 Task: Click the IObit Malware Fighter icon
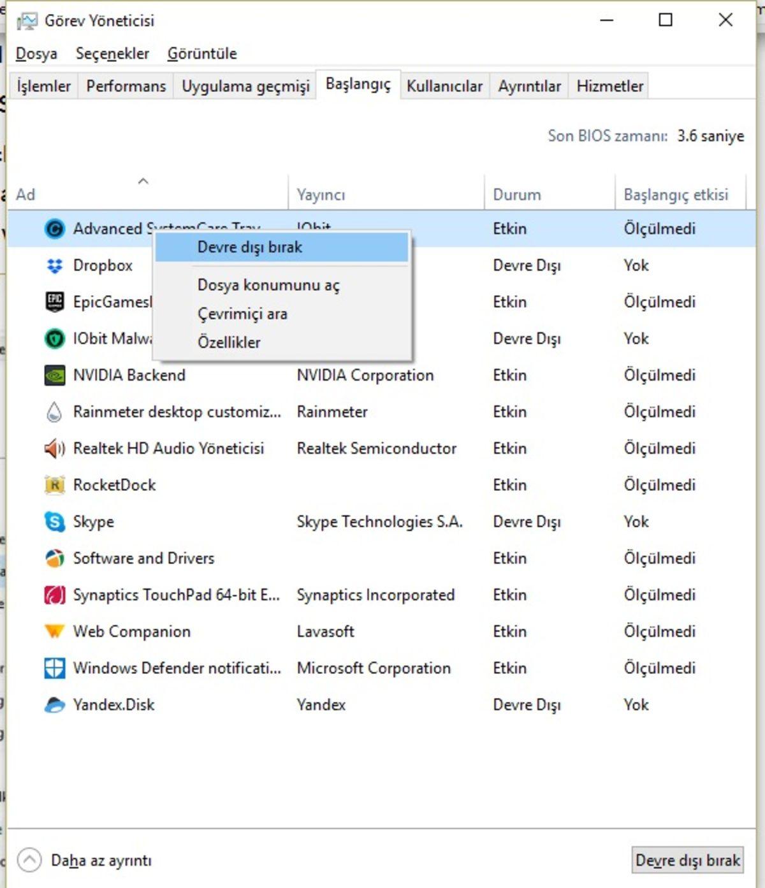pos(54,338)
